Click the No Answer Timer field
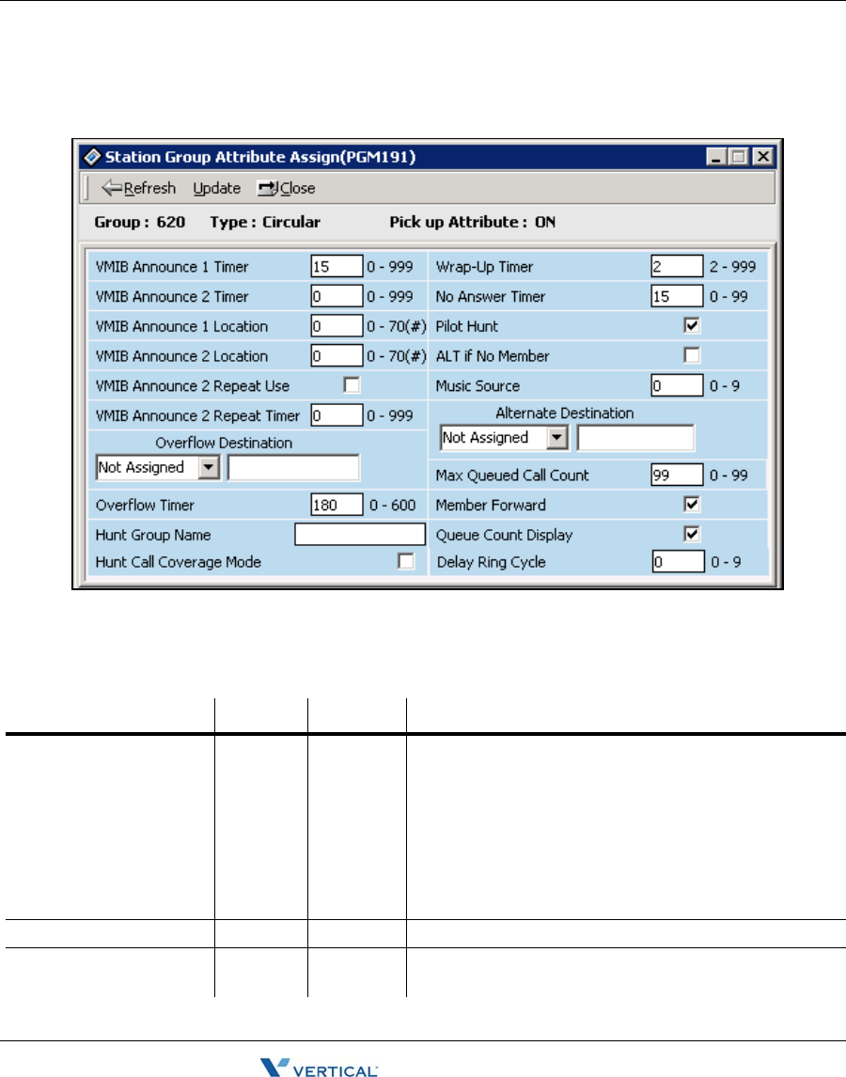The height and width of the screenshot is (1077, 846). (x=677, y=296)
